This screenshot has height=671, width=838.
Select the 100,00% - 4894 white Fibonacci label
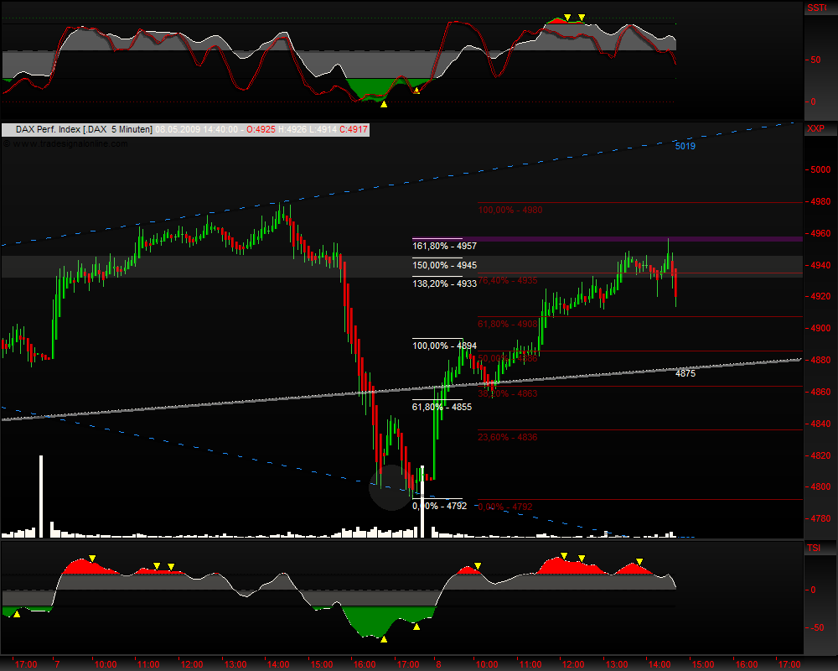click(x=443, y=346)
